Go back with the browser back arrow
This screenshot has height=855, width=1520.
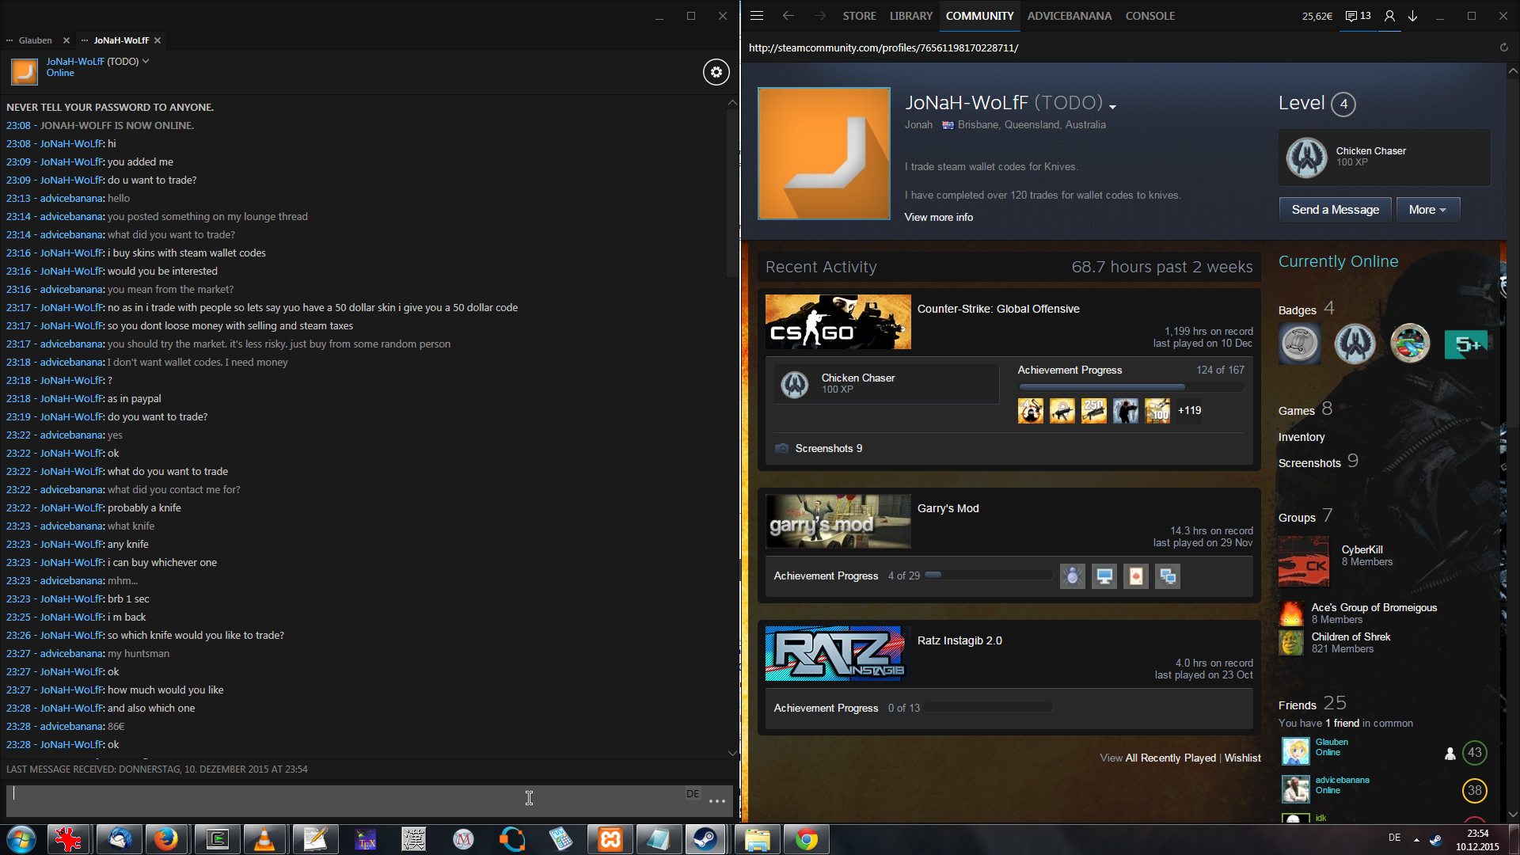click(788, 16)
